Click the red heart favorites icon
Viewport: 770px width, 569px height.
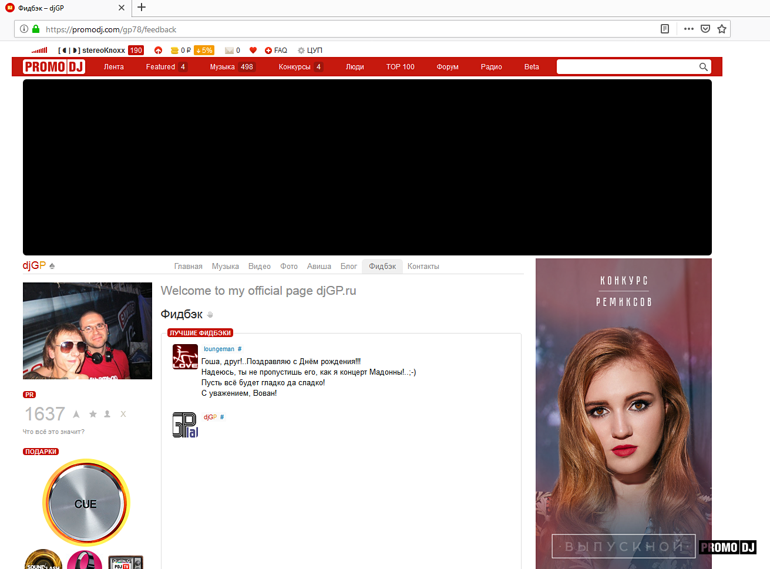coord(253,50)
